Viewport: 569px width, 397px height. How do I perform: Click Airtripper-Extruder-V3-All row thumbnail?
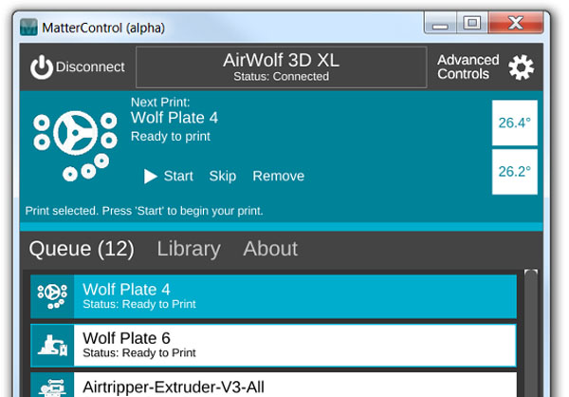click(52, 386)
